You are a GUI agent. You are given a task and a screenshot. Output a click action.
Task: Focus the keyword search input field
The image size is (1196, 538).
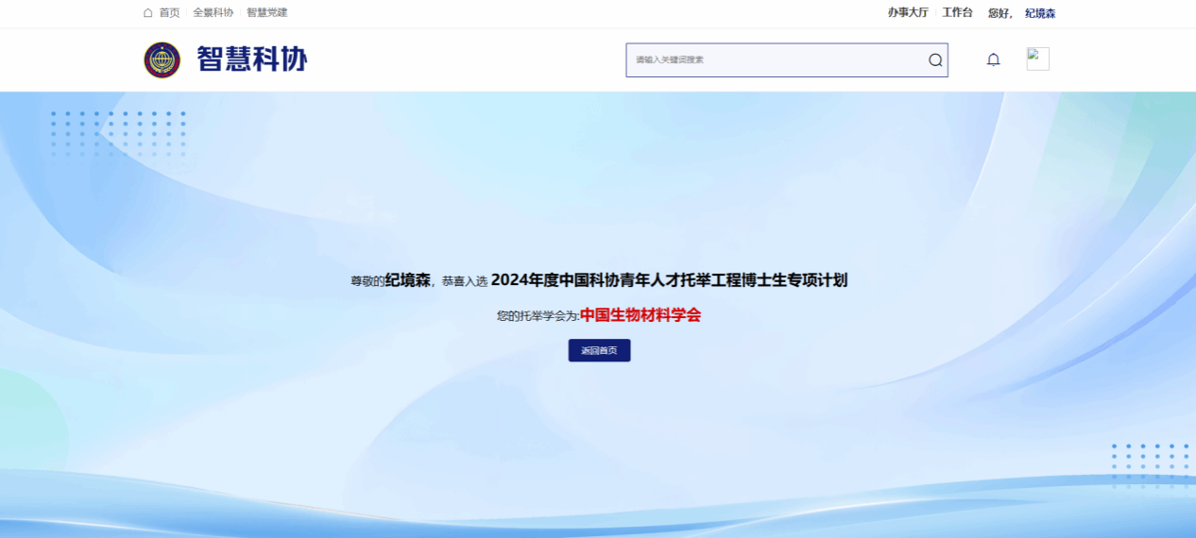tap(775, 59)
